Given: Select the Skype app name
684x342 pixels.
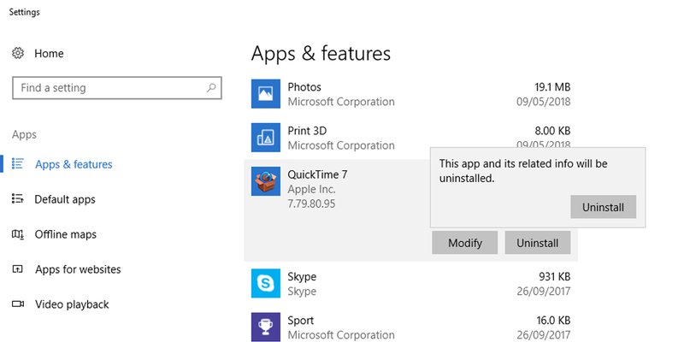Looking at the screenshot, I should [302, 276].
